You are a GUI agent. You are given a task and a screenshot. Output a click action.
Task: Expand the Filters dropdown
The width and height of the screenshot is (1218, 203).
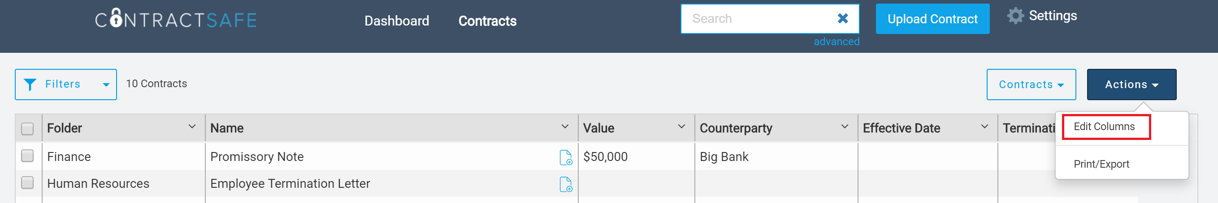(x=66, y=85)
